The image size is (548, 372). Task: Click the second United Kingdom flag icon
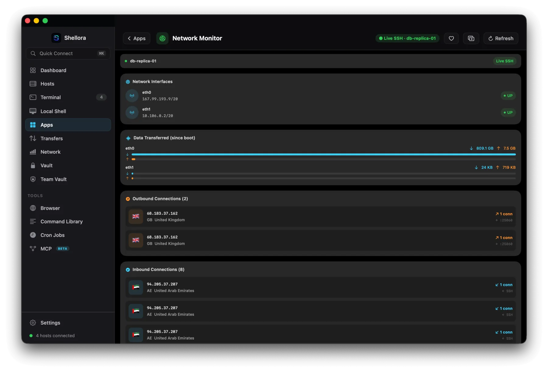pos(136,240)
